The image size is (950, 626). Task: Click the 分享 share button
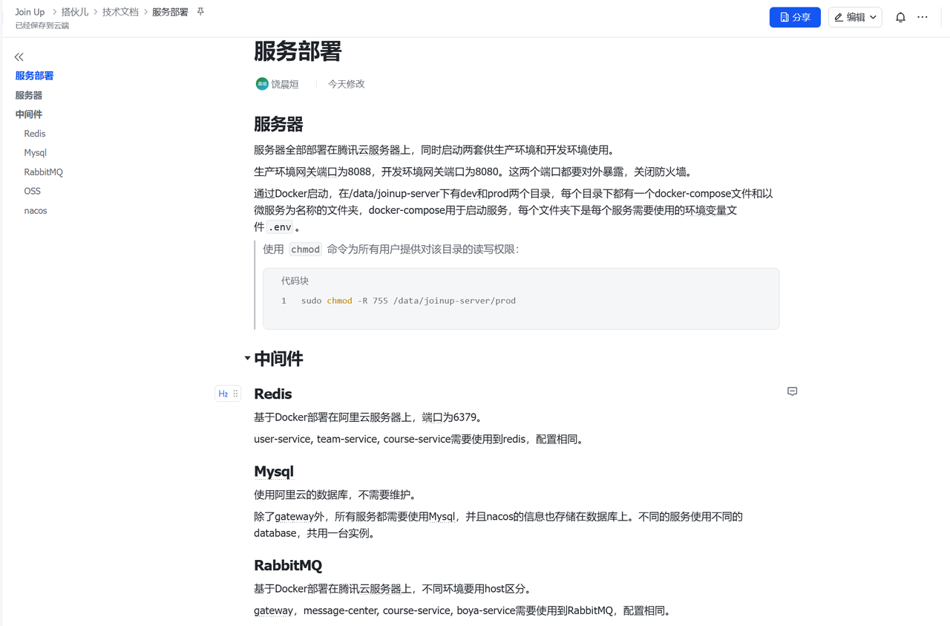coord(795,17)
